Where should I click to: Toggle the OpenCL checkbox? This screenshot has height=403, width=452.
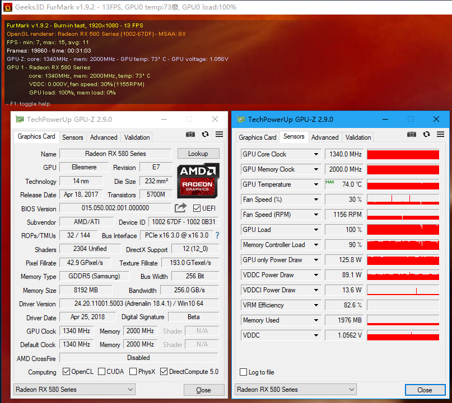(x=66, y=371)
